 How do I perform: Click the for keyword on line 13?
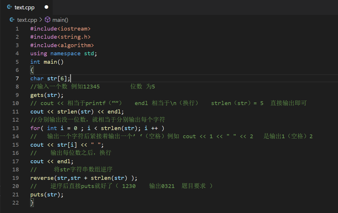coord(35,128)
